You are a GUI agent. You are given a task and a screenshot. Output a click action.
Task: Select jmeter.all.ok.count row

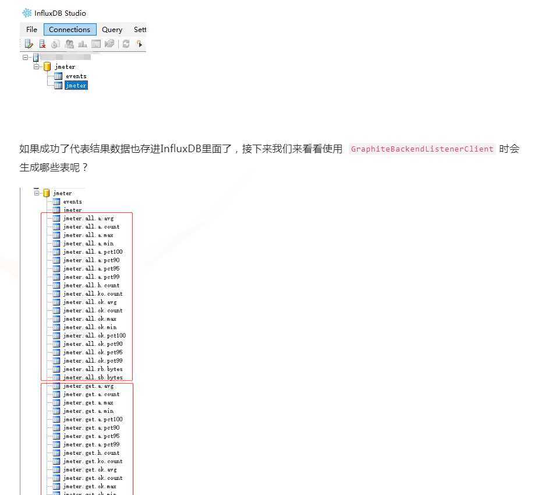point(93,311)
